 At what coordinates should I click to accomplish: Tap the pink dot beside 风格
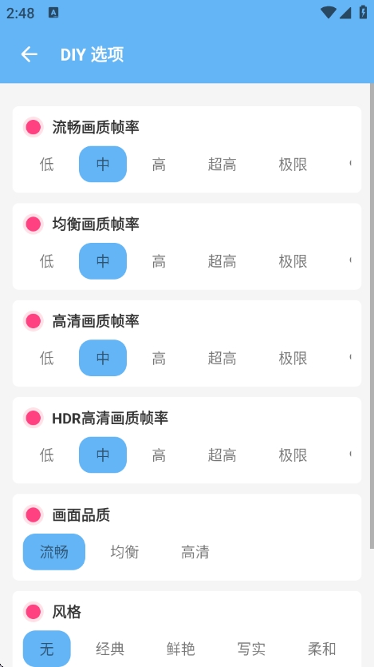(33, 612)
